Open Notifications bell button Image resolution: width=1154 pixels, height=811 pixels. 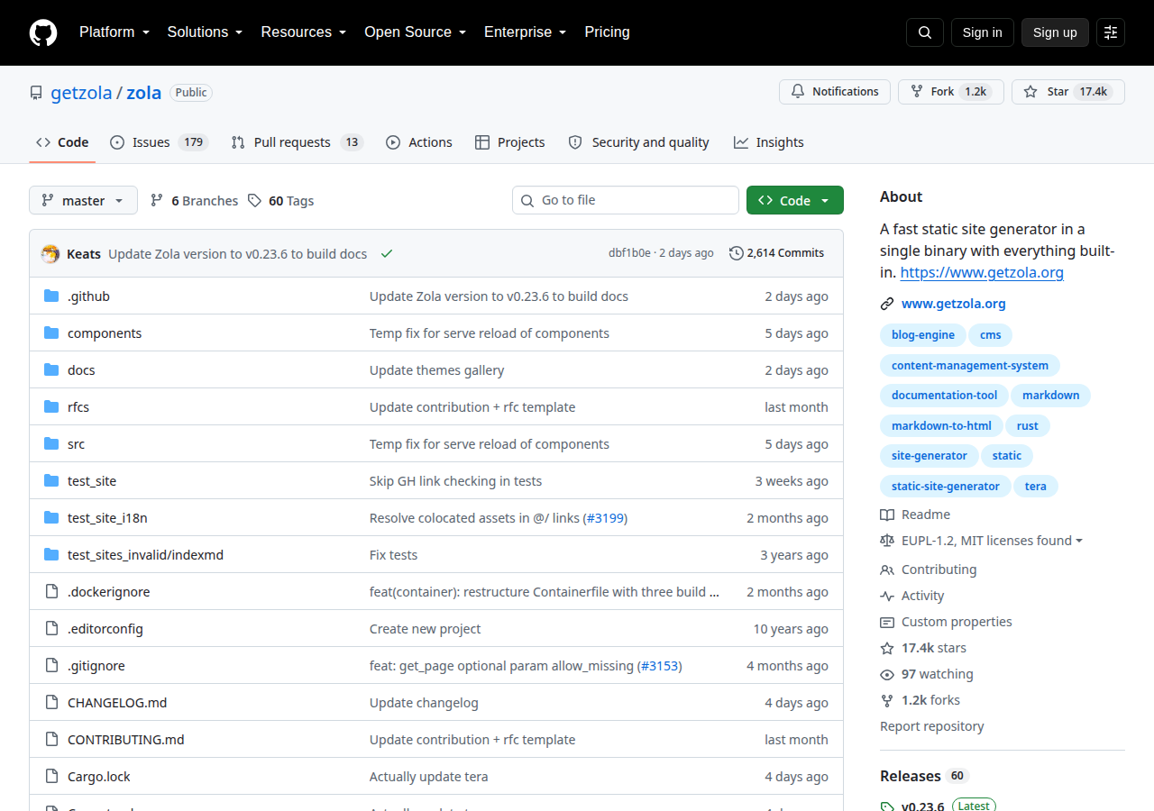[x=835, y=92]
